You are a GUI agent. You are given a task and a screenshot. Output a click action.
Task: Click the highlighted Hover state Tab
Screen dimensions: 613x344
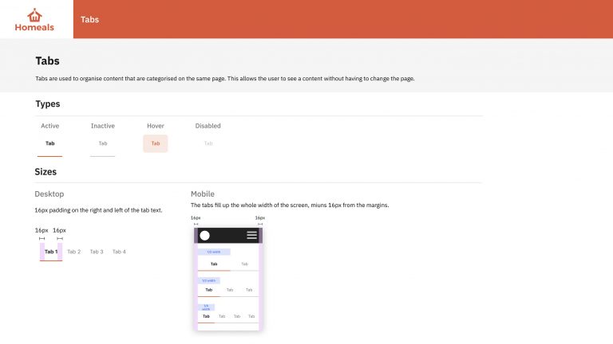[155, 143]
